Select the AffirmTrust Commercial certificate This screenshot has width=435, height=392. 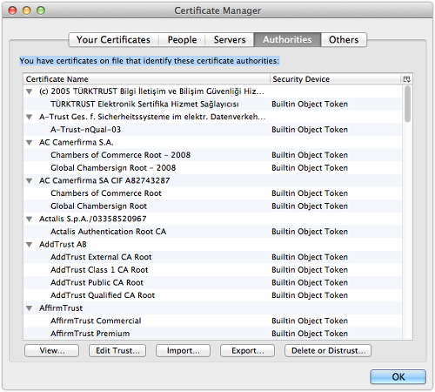(212, 321)
